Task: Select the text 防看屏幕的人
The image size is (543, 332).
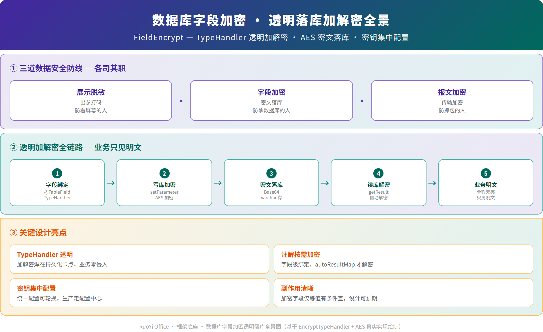Action: [x=91, y=110]
